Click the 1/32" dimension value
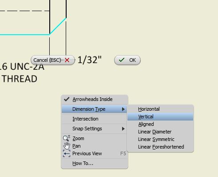Screen dimensions: 218x177 point(90,60)
